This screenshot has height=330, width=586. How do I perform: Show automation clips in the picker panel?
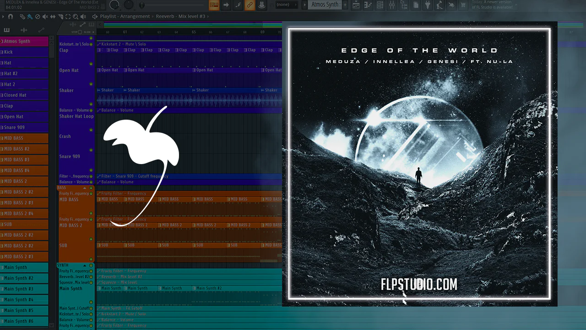41,30
